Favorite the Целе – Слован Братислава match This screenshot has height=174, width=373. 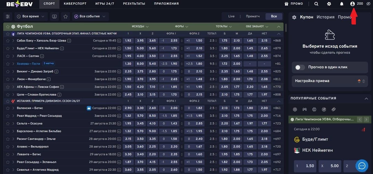[8, 95]
